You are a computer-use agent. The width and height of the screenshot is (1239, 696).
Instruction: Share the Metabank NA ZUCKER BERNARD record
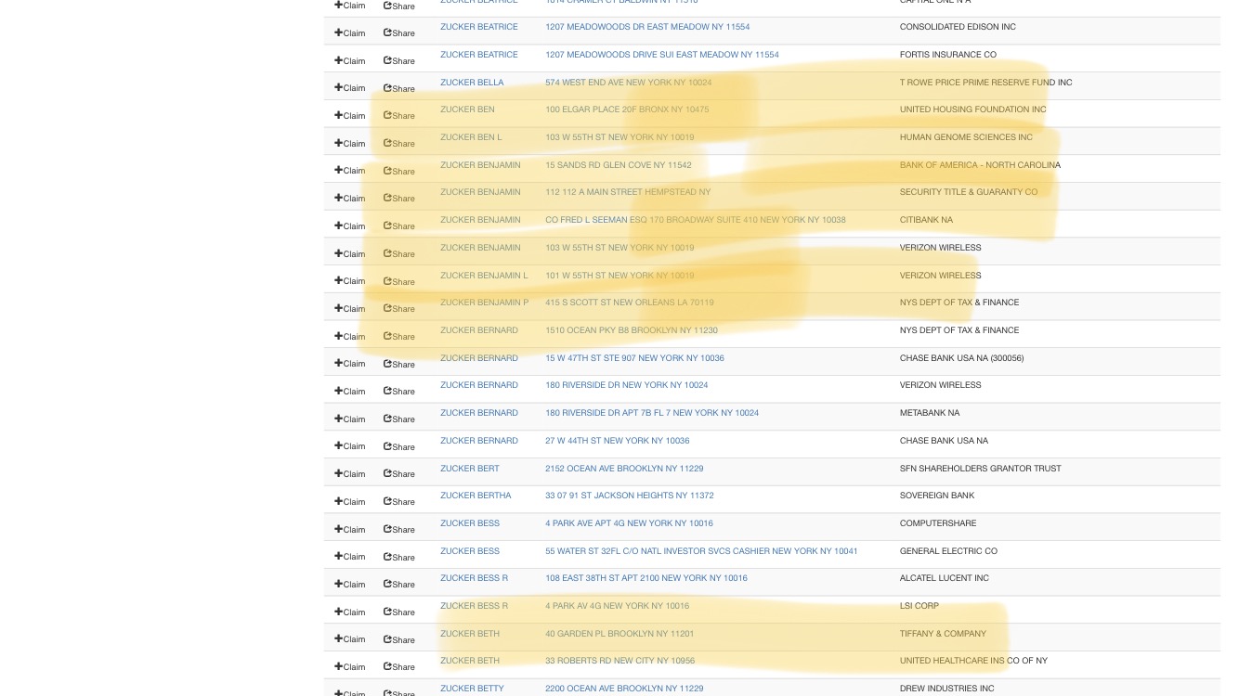click(399, 419)
